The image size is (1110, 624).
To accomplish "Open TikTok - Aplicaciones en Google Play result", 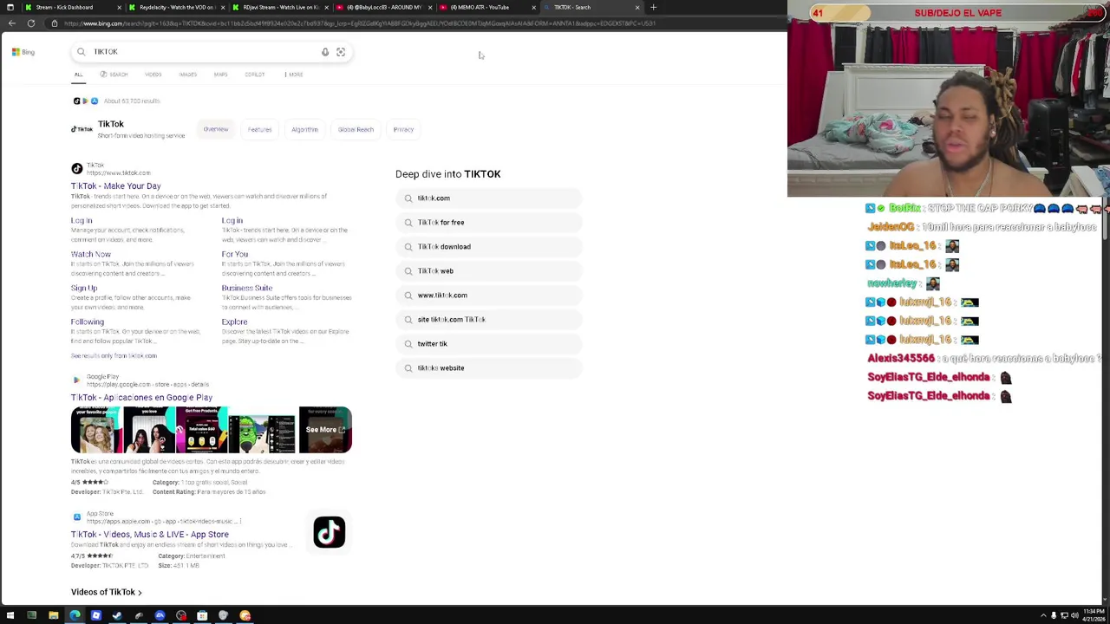I will [141, 398].
